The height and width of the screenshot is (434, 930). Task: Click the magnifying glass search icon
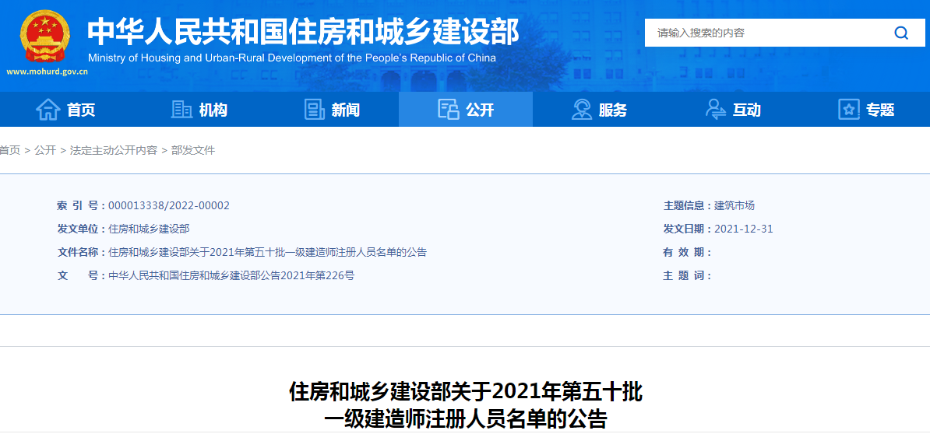(x=901, y=33)
